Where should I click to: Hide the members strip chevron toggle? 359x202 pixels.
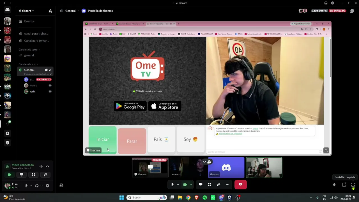[204, 162]
